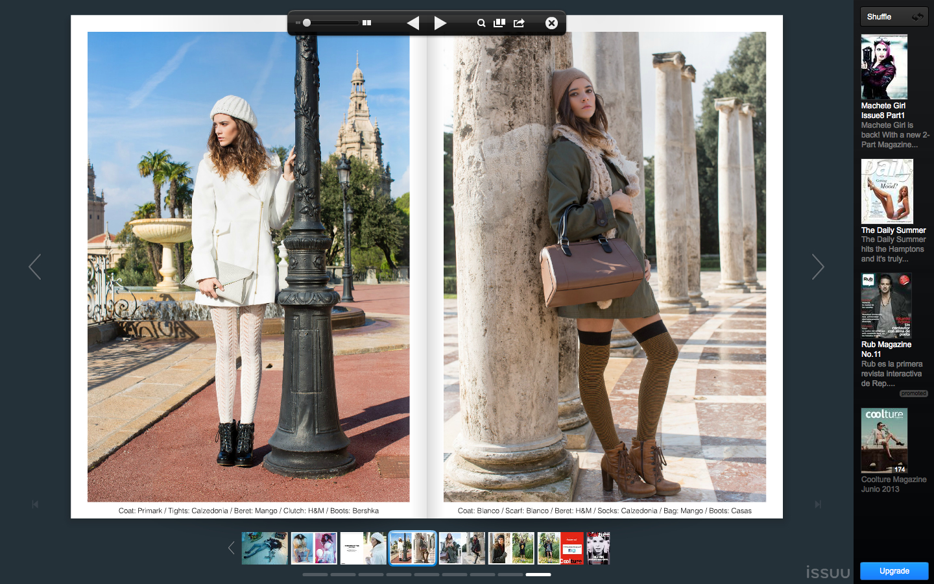Open the page overview icon in toolbar
The width and height of the screenshot is (934, 584).
pos(499,23)
